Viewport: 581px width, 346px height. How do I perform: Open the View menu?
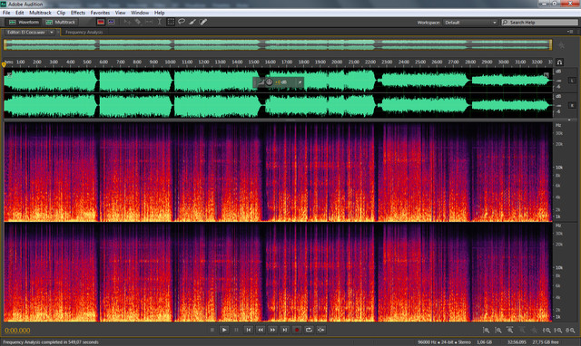(120, 13)
